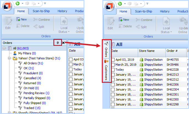Collapse the Yahoo! (Test Yahoo Store) node
This screenshot has width=189, height=114.
pos(9,58)
